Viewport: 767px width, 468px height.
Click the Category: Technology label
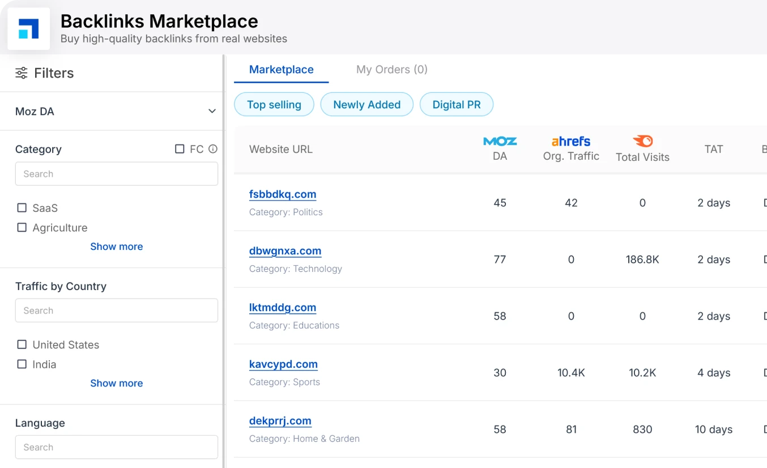click(x=296, y=269)
